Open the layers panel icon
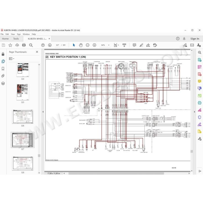 point(3,84)
